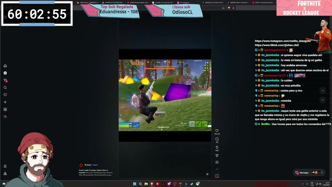The image size is (332, 187).
Task: Open the hamburger More menu in sidebar
Action: [x=5, y=166]
